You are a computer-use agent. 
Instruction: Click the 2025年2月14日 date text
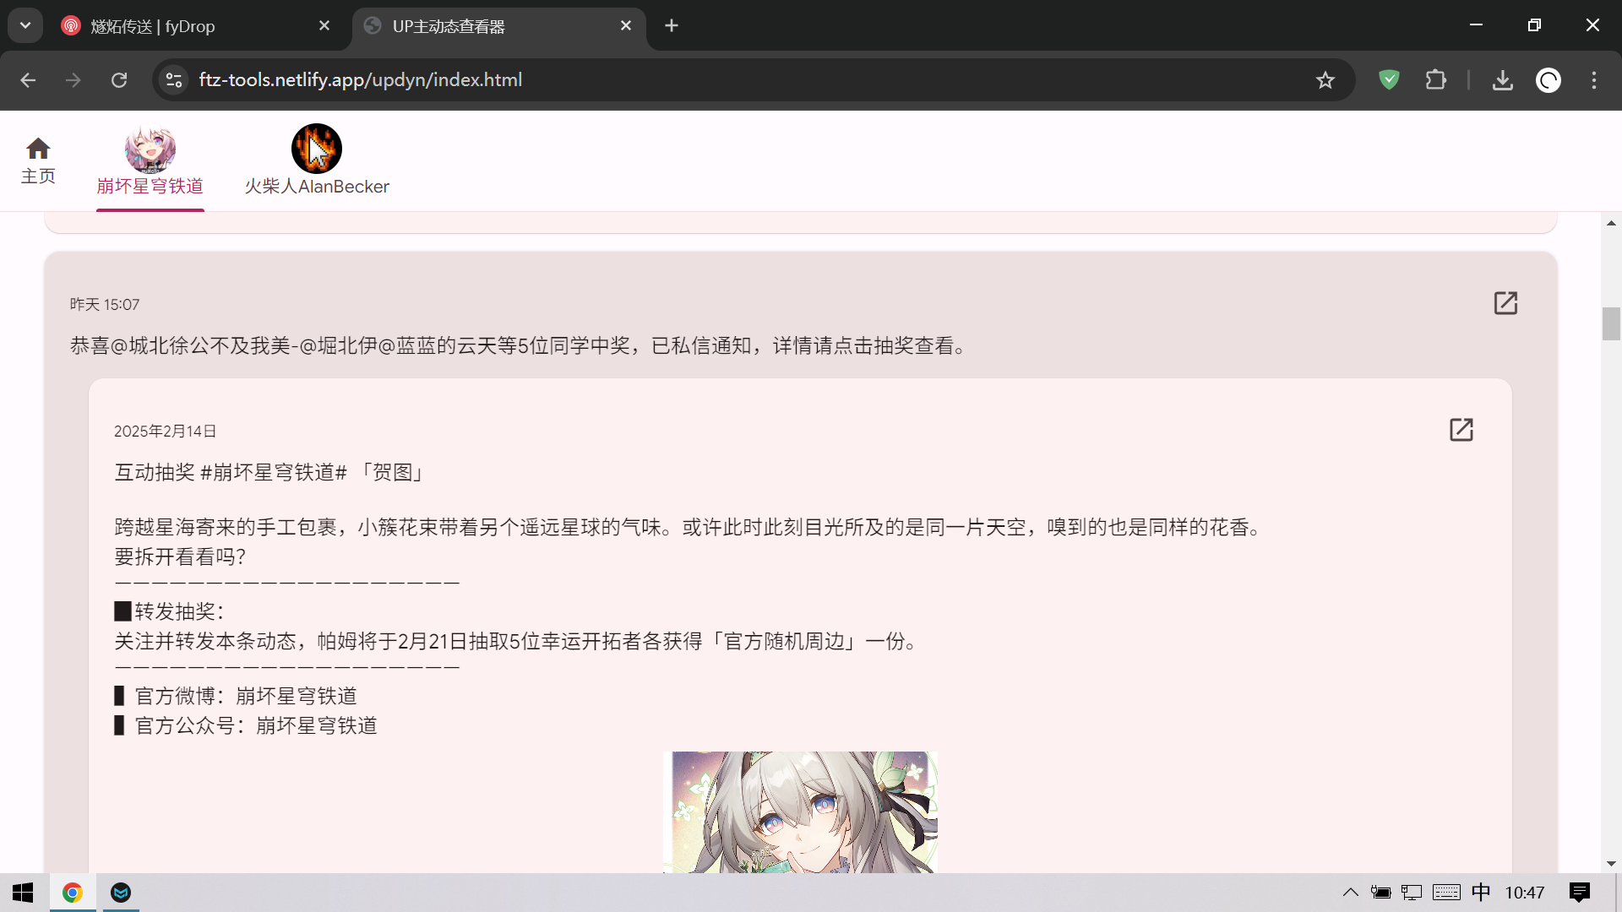tap(166, 432)
